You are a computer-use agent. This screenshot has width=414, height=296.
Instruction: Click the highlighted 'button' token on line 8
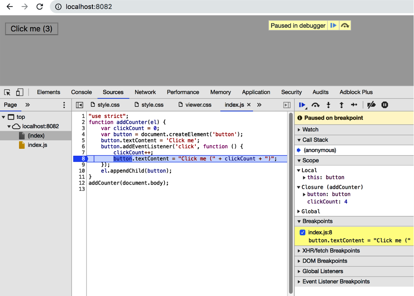tap(122, 159)
